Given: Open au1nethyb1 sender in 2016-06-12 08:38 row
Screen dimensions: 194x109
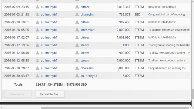Looking at the screenshot, I should click(x=49, y=61).
